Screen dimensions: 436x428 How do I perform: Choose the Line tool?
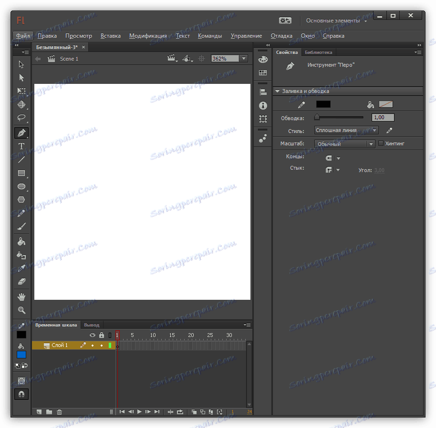click(x=21, y=159)
